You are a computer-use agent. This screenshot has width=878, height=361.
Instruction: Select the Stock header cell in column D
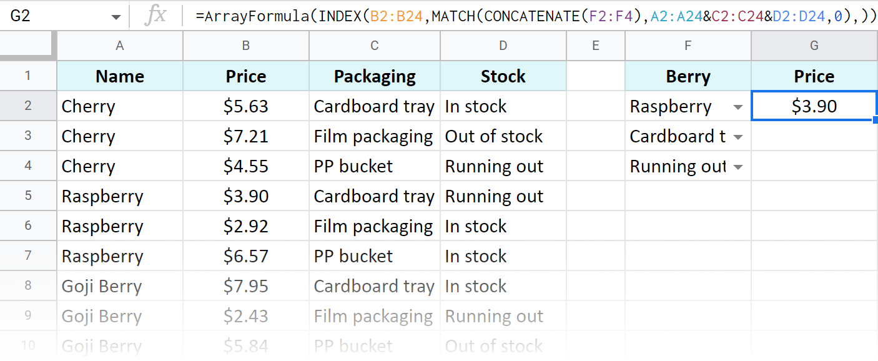(x=503, y=76)
